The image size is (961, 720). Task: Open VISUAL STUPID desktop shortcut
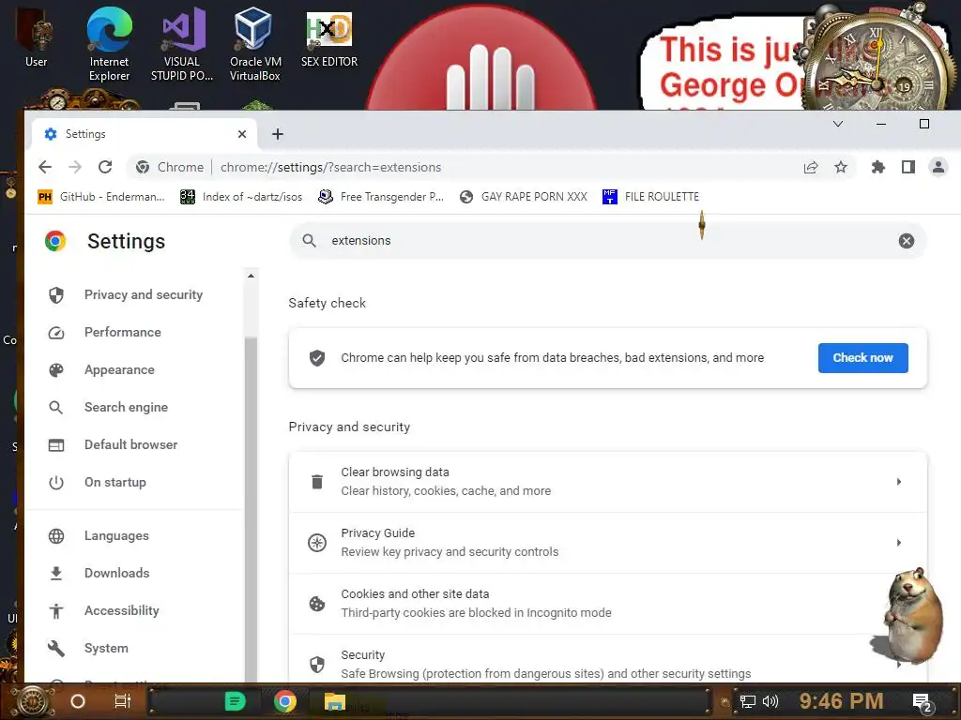click(x=182, y=46)
